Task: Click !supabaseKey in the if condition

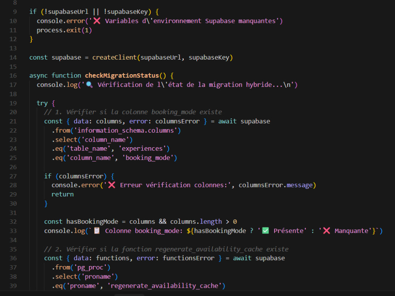Action: (x=126, y=12)
